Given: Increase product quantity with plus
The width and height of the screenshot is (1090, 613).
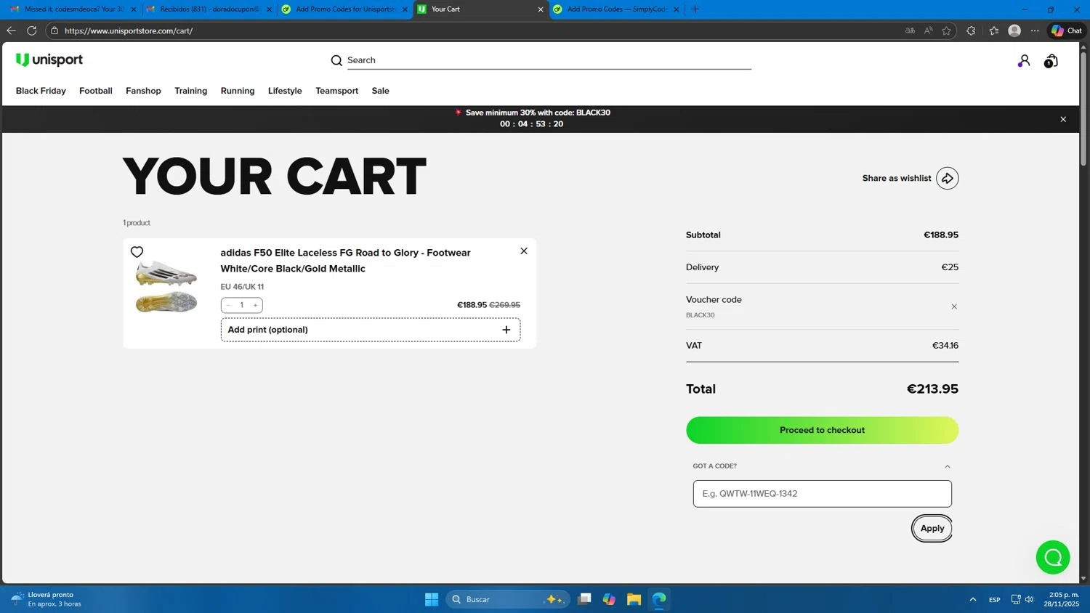Looking at the screenshot, I should (x=255, y=305).
